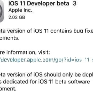Viewport: 93px width, 93px height.
Task: Select the word 'software' in last paragraph
Action: point(79,82)
